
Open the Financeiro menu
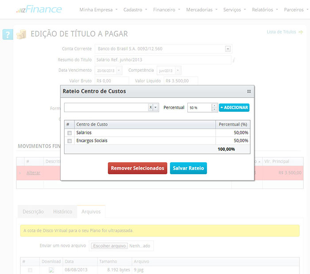pos(167,10)
